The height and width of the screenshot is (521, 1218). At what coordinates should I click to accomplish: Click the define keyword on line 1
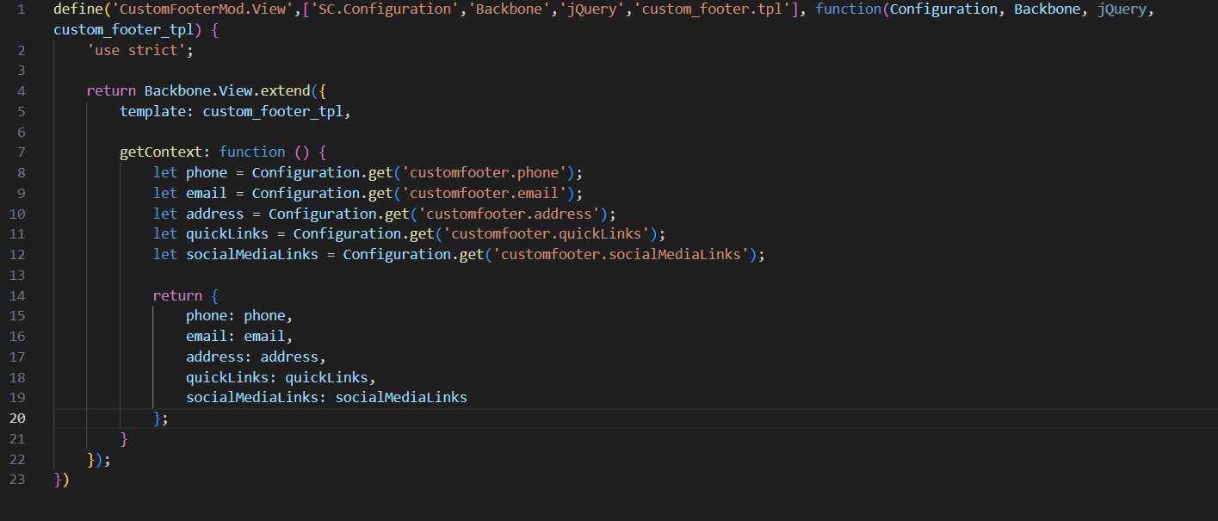click(77, 9)
